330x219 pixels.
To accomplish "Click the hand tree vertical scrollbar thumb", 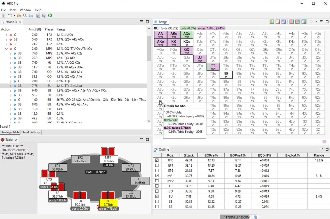I will coord(149,48).
